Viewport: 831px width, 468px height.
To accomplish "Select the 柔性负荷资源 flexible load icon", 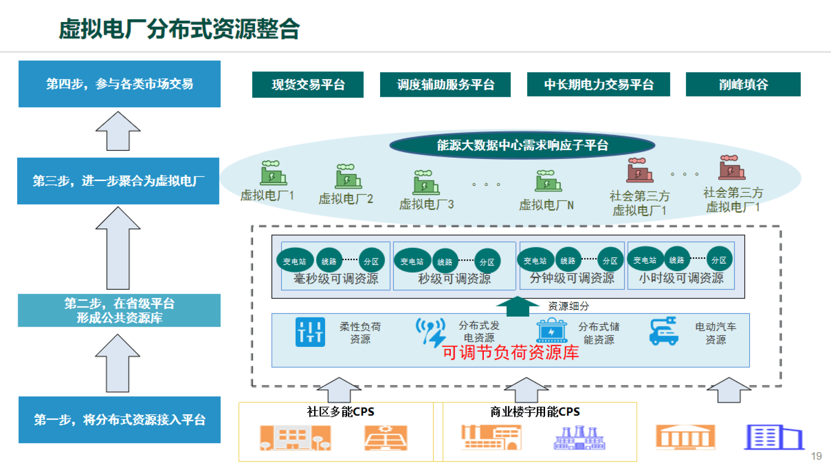I will coord(311,332).
